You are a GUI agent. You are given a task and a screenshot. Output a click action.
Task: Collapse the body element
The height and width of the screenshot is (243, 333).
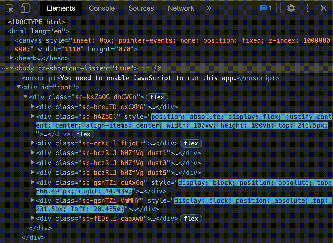click(x=11, y=68)
